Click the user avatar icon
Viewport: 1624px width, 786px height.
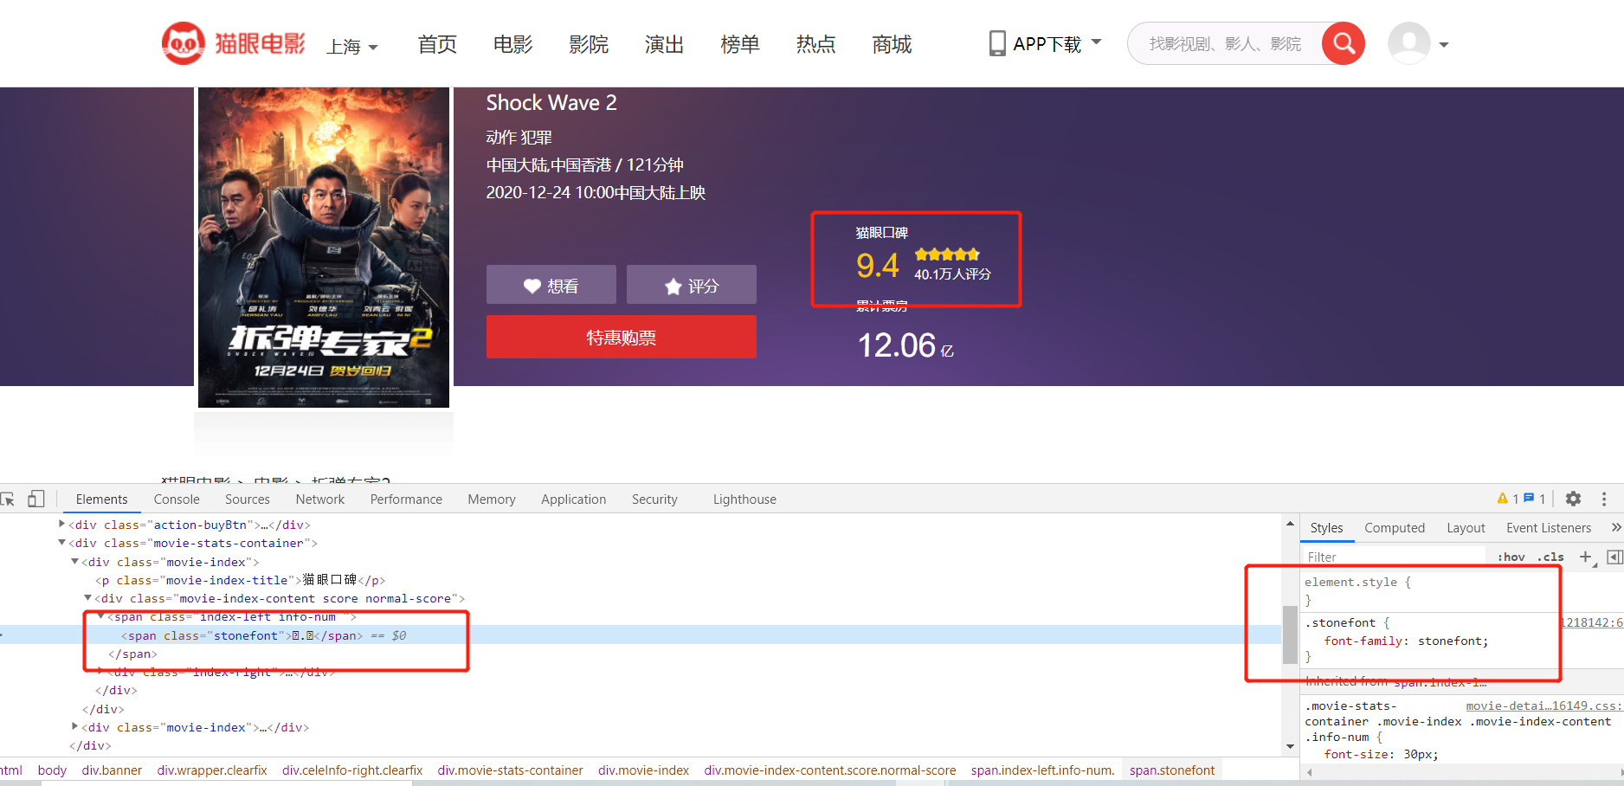(1408, 43)
